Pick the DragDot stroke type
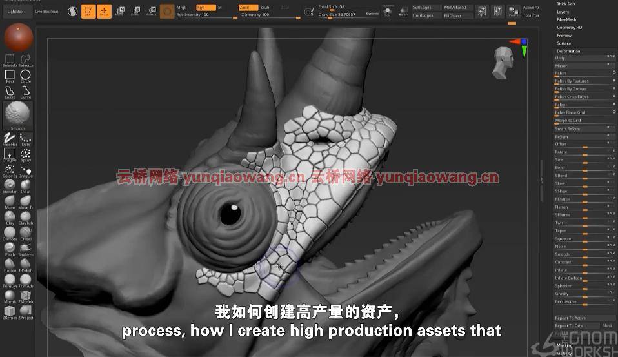This screenshot has width=618, height=357. tap(26, 171)
